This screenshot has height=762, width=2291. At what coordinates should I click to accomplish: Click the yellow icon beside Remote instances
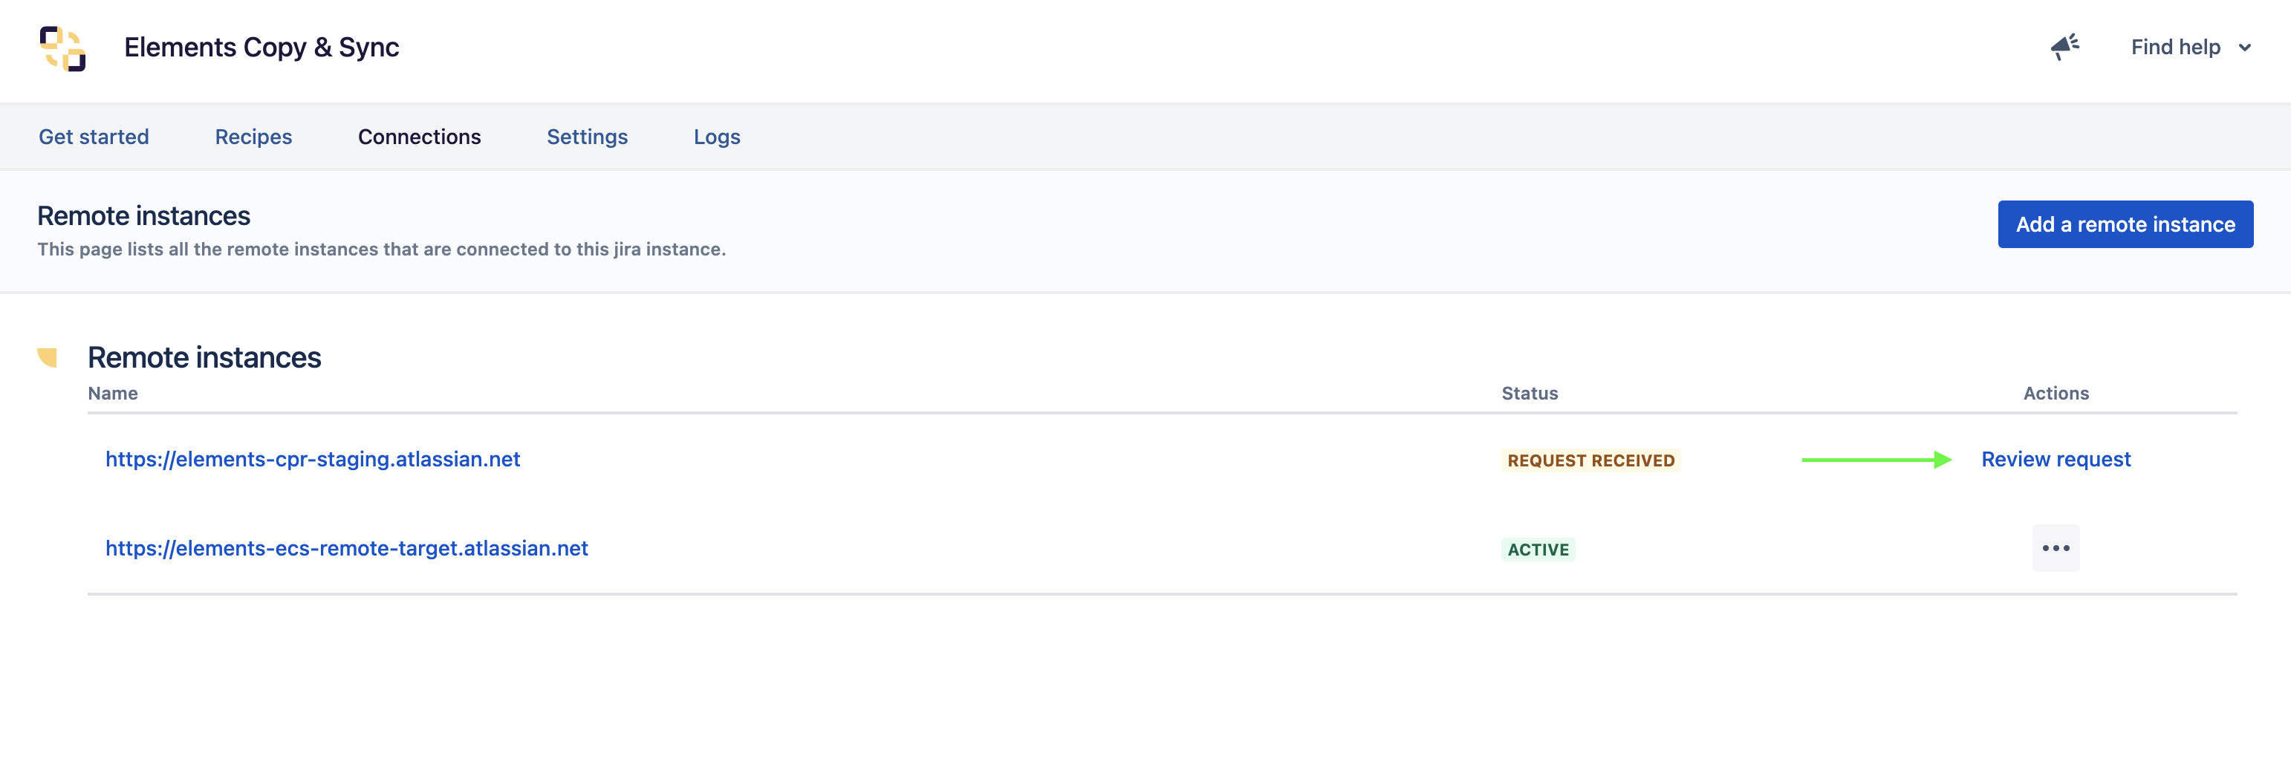coord(48,357)
